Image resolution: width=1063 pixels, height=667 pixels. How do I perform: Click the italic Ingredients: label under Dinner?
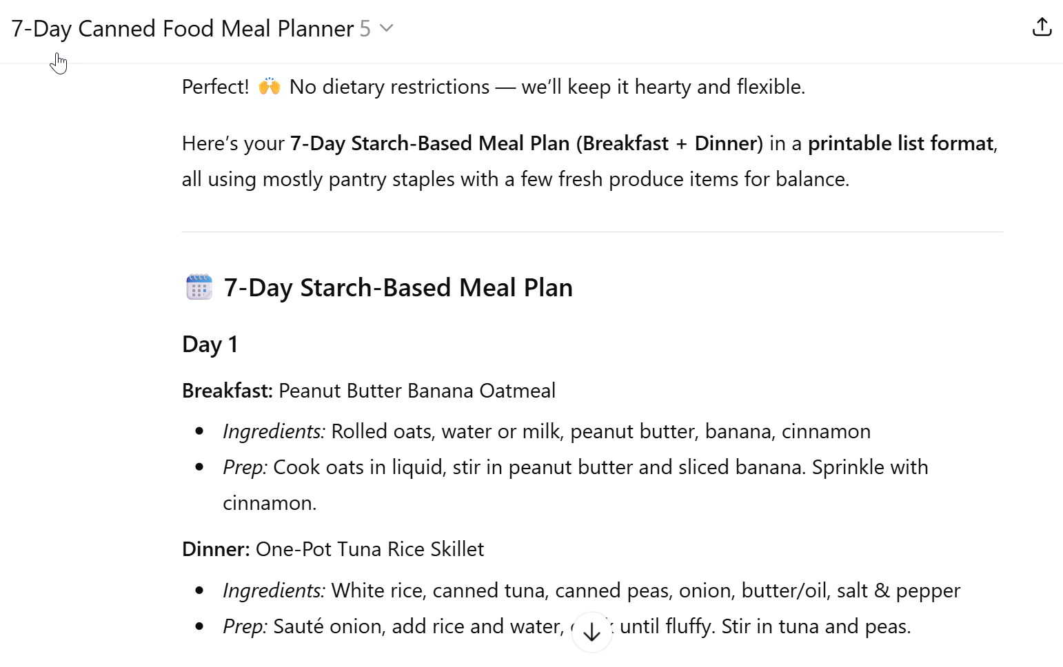tap(274, 591)
